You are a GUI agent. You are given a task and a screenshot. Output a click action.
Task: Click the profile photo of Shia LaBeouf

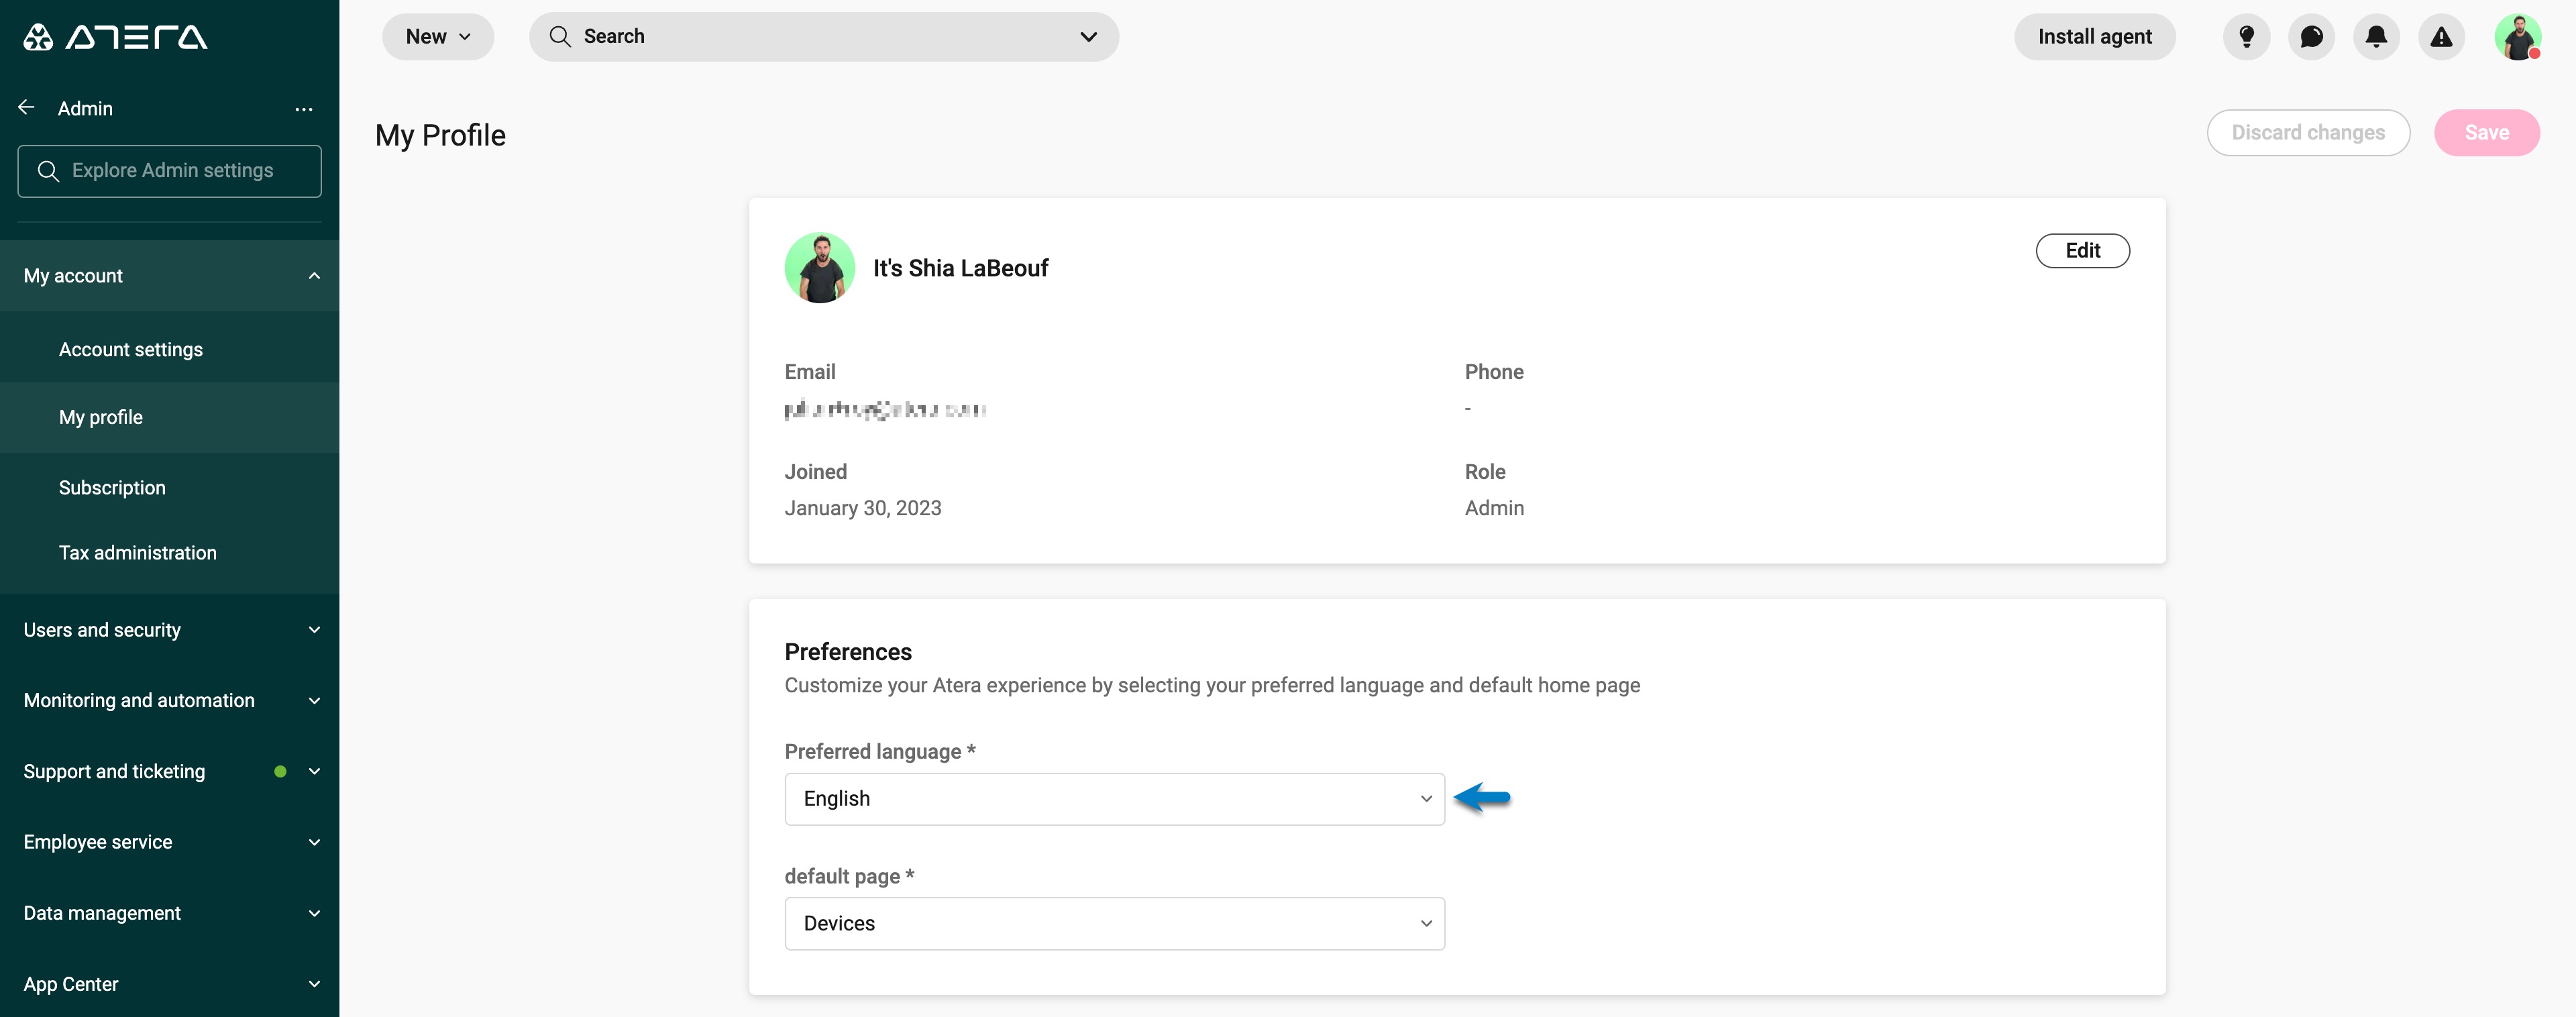click(x=820, y=268)
